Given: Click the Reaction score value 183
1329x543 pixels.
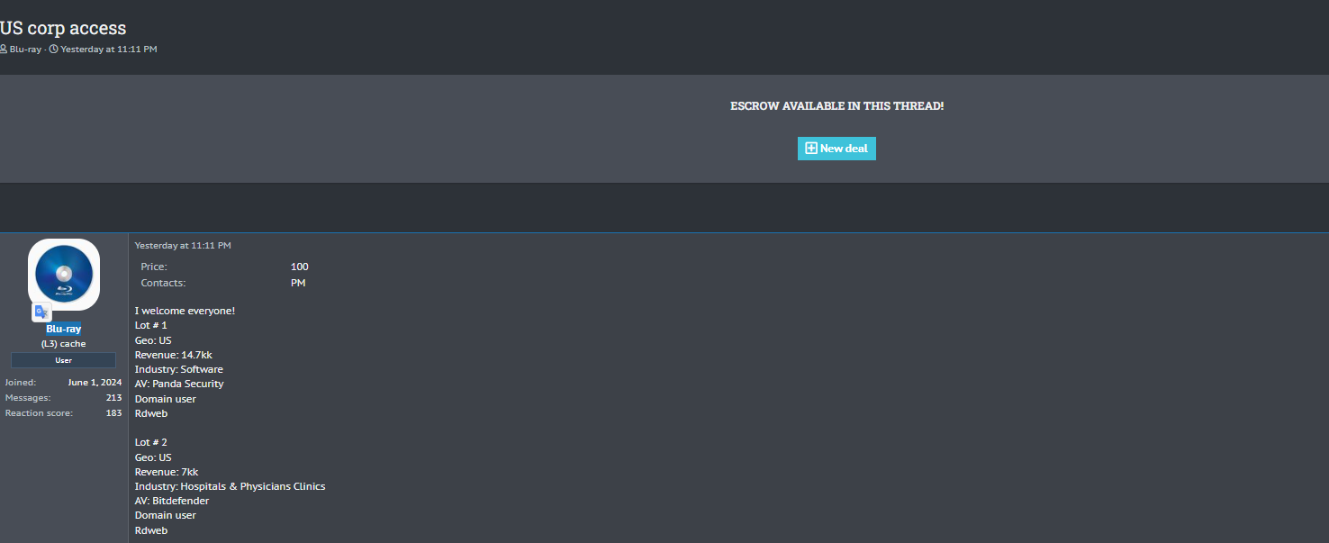Looking at the screenshot, I should coord(113,413).
